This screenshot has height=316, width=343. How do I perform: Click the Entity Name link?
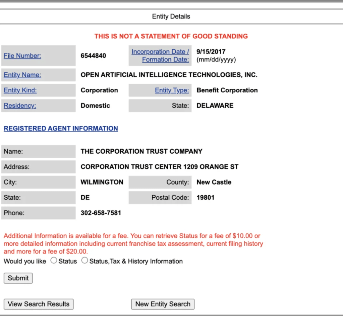click(x=22, y=75)
